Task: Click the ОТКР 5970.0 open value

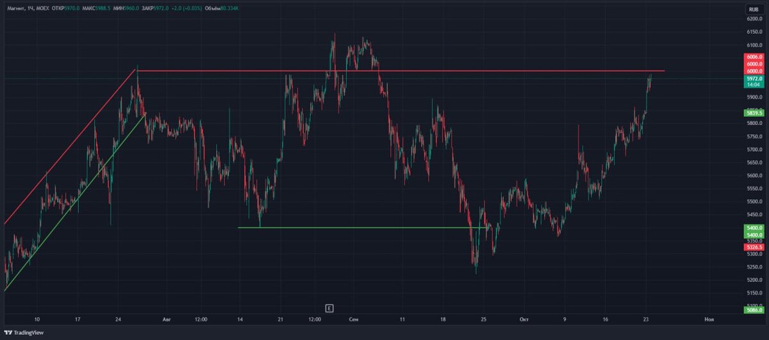Action: tap(67, 8)
